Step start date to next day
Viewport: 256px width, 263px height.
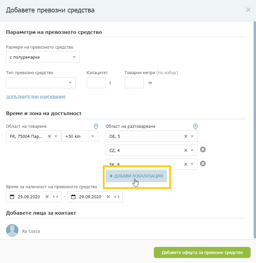(58, 197)
